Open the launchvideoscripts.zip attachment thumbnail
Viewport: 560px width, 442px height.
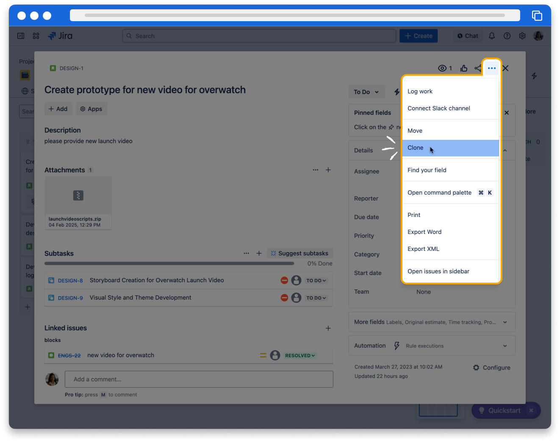78,203
